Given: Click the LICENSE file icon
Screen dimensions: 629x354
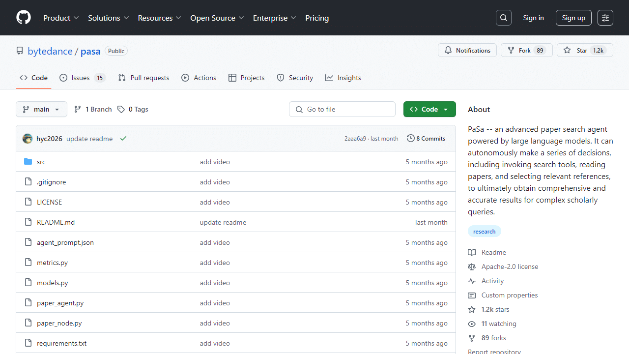Looking at the screenshot, I should tap(28, 202).
